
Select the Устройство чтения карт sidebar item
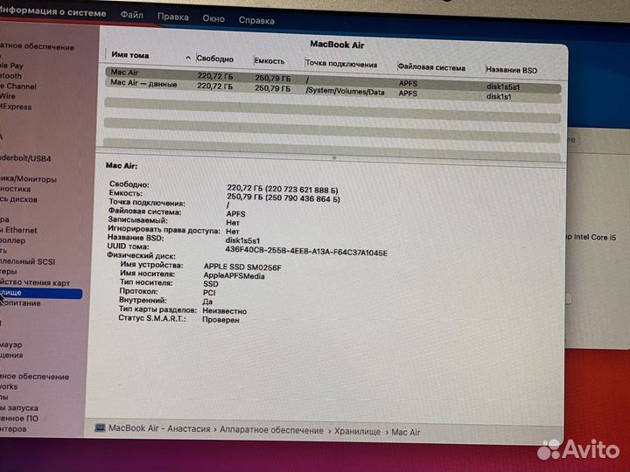click(35, 282)
